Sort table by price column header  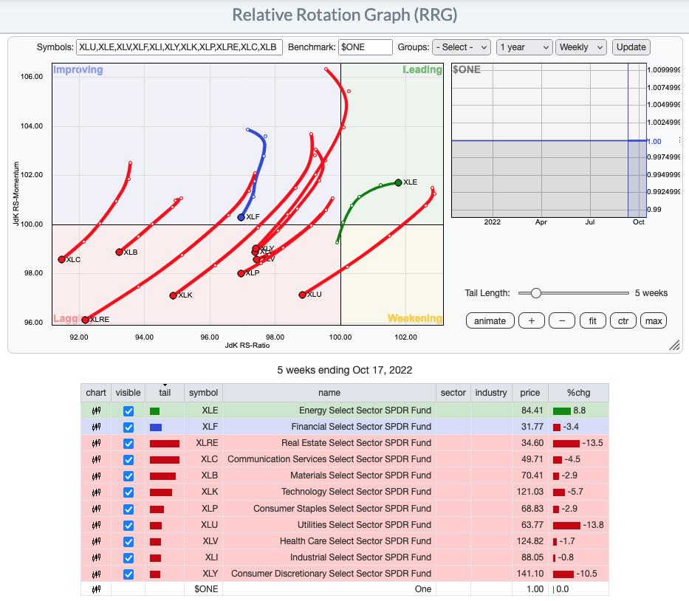tap(530, 393)
